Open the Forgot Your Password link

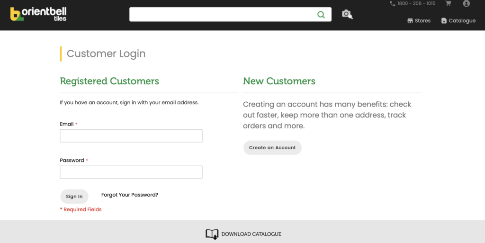[130, 195]
